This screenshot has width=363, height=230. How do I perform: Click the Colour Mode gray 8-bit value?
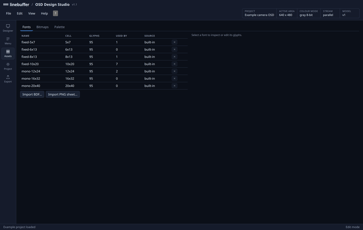point(306,15)
